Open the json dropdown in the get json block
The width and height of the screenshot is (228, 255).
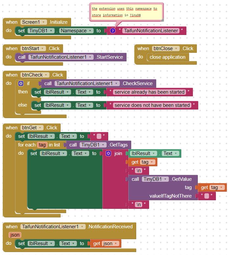click(x=115, y=243)
